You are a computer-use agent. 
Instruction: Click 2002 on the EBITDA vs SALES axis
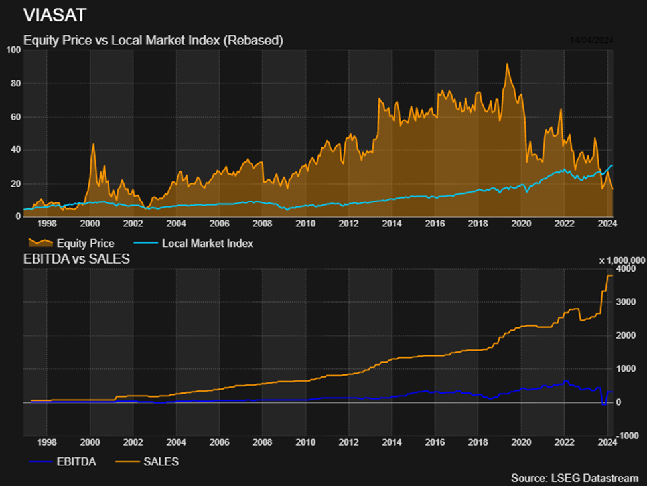click(133, 442)
